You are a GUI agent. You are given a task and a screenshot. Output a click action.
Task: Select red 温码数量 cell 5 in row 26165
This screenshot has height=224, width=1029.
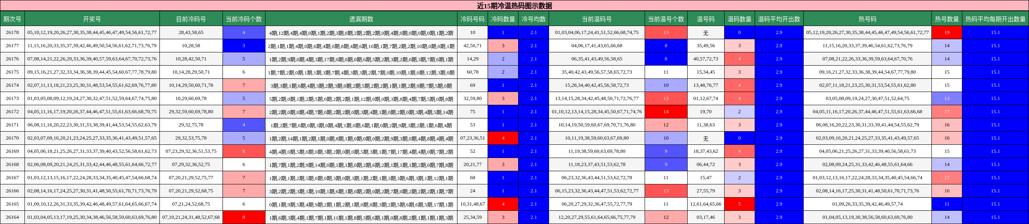(x=739, y=204)
